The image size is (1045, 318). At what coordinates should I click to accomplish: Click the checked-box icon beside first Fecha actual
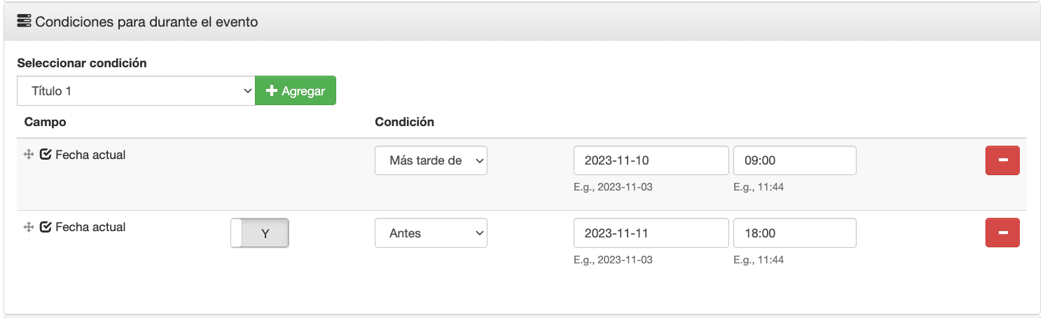coord(46,155)
